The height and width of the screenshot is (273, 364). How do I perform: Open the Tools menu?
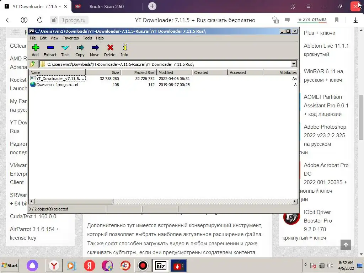tap(87, 38)
